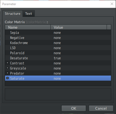Expand the Predator row

point(7,73)
